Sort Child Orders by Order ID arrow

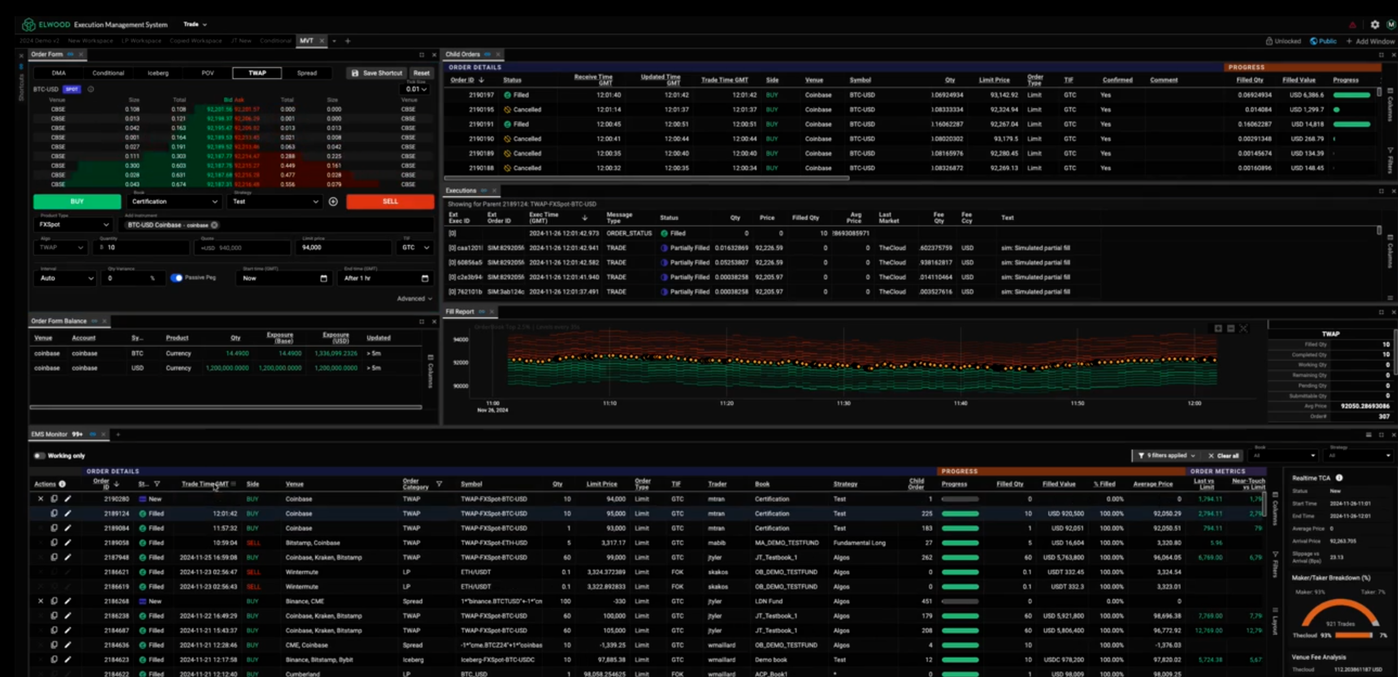[x=482, y=80]
